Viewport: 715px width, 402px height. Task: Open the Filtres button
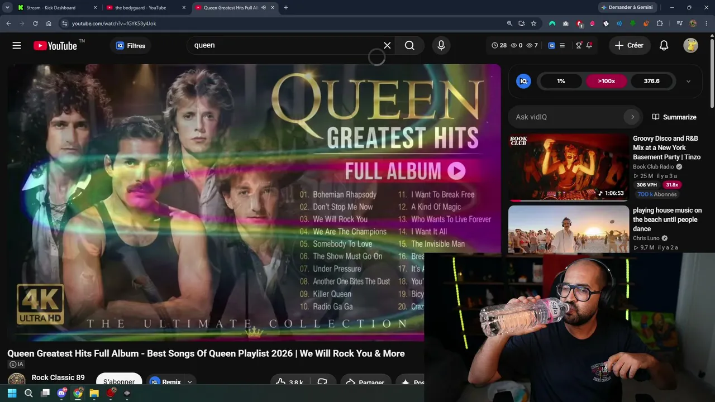pos(130,46)
